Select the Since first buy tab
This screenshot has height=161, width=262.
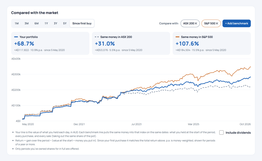coord(82,23)
